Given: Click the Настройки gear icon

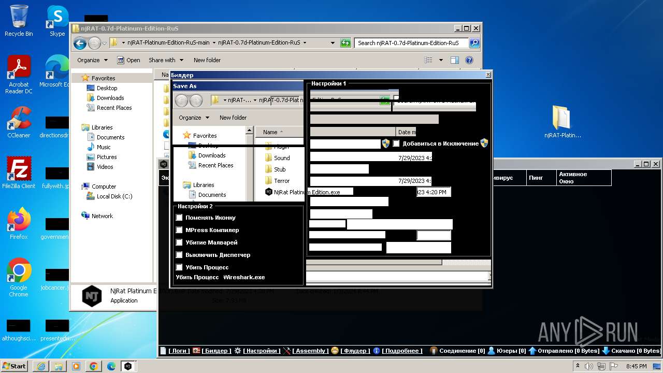Looking at the screenshot, I should pos(237,351).
